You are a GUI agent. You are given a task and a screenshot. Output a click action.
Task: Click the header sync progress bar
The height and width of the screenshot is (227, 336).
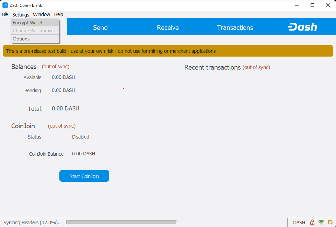(x=121, y=222)
